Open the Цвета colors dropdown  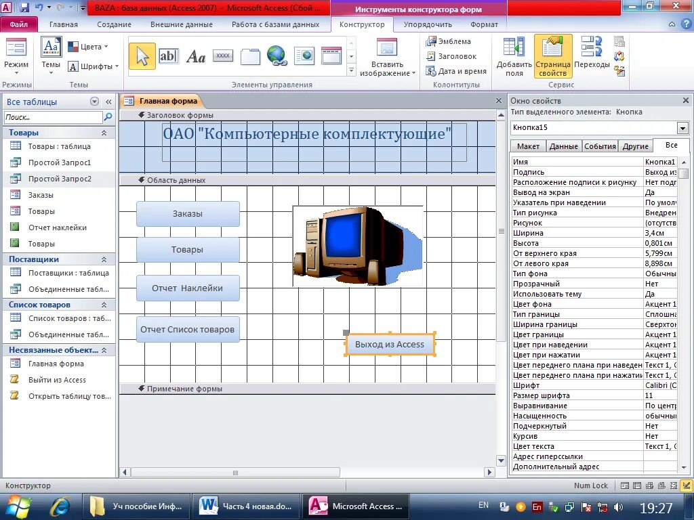coord(87,47)
